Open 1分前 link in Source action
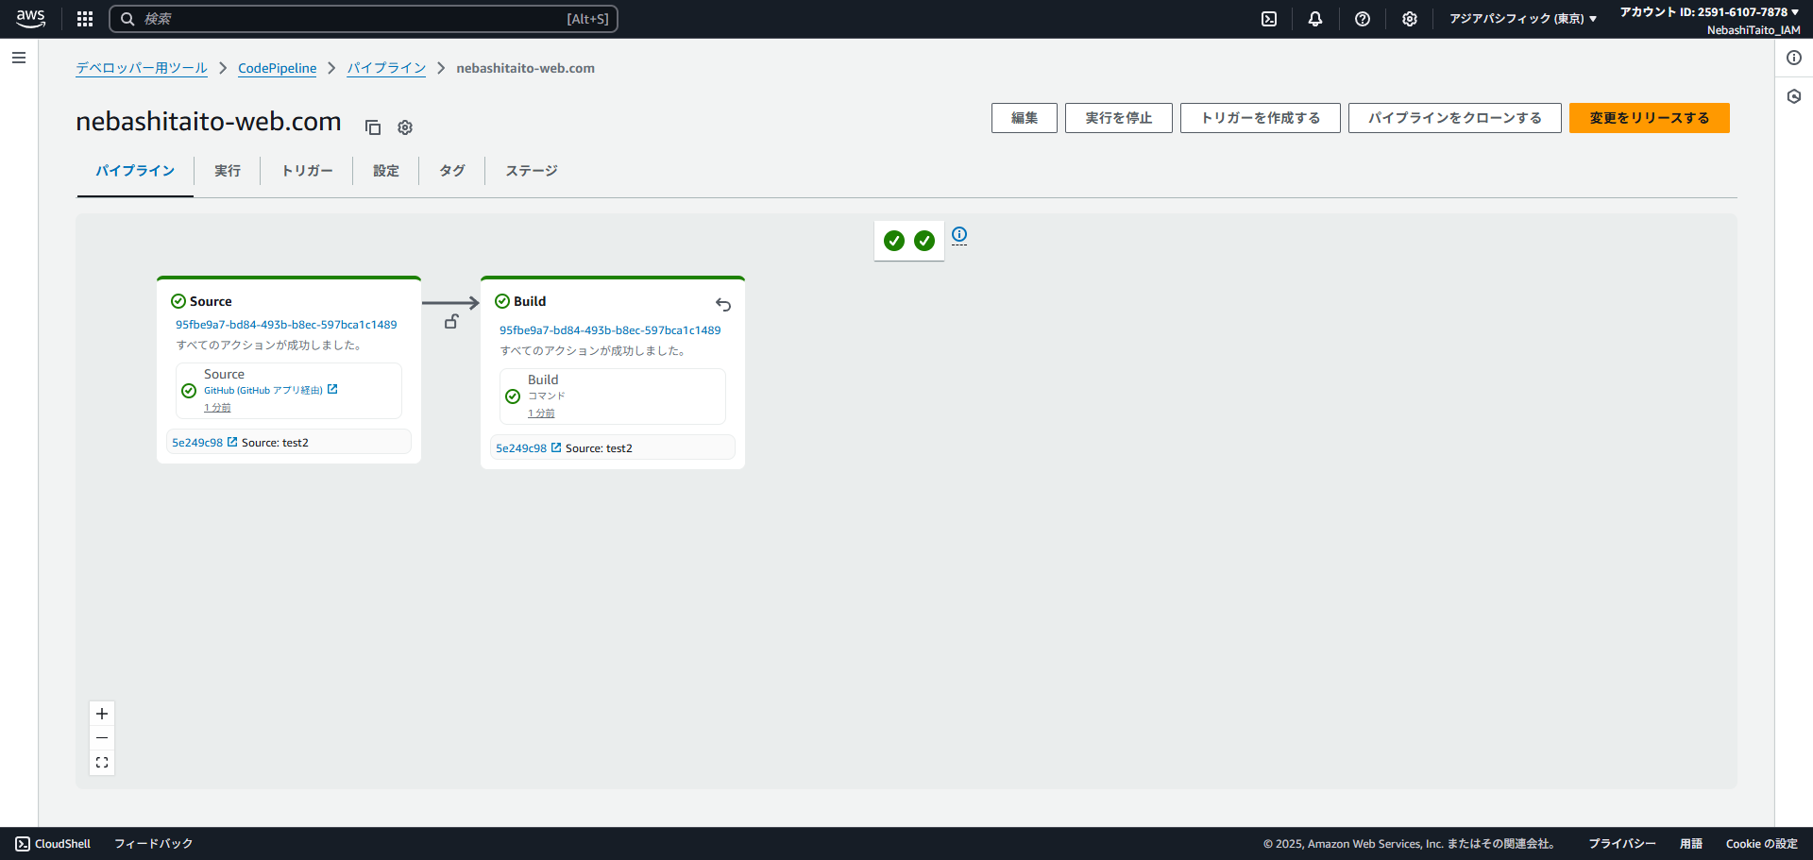 217,408
